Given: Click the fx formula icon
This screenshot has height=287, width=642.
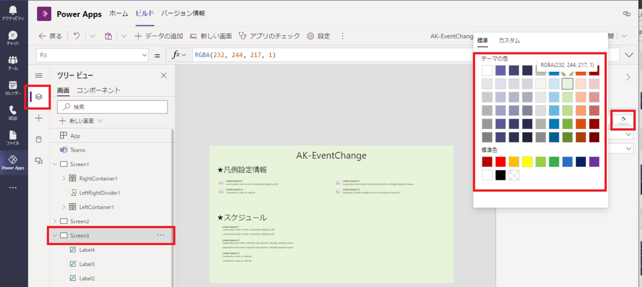Looking at the screenshot, I should 175,55.
